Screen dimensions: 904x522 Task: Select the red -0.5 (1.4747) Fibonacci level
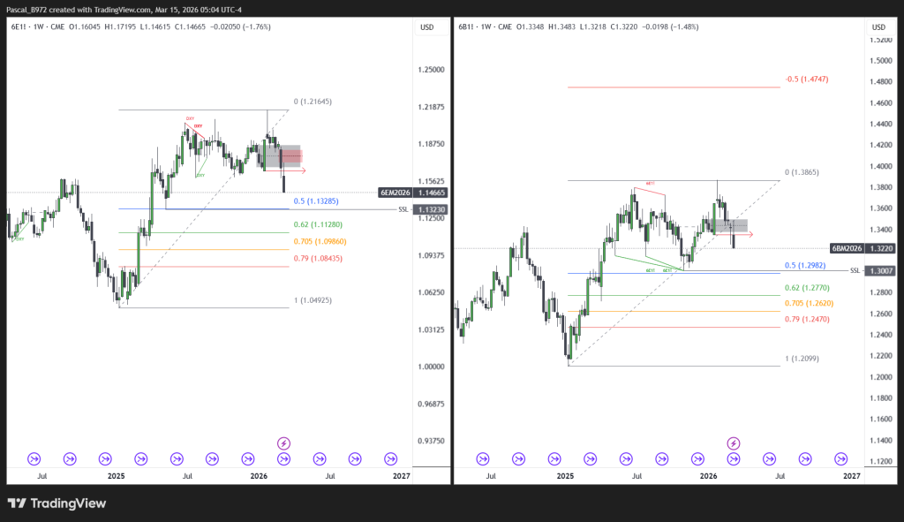click(807, 79)
